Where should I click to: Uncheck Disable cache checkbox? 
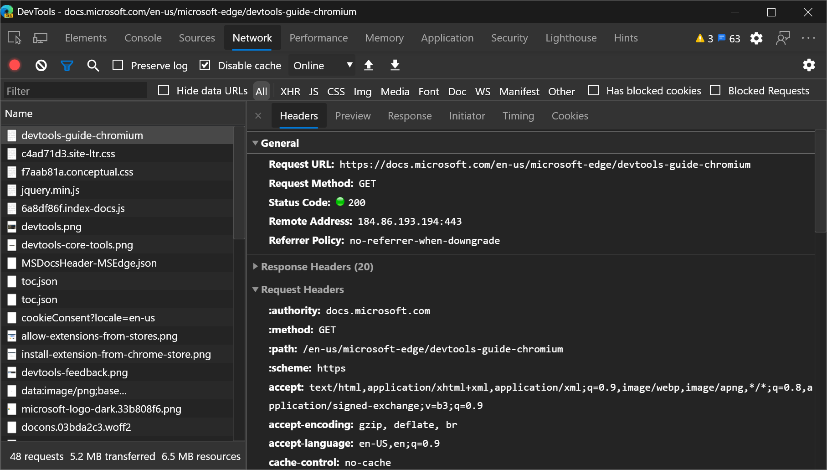point(205,65)
